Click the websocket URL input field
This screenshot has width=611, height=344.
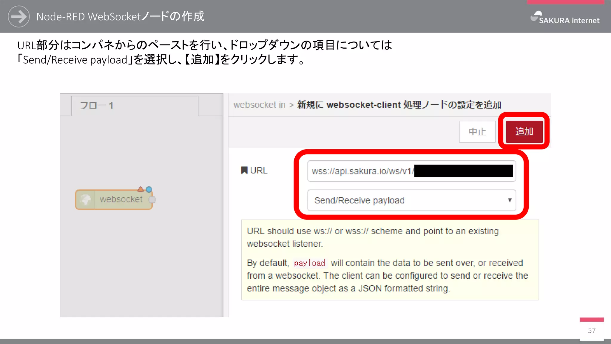411,171
